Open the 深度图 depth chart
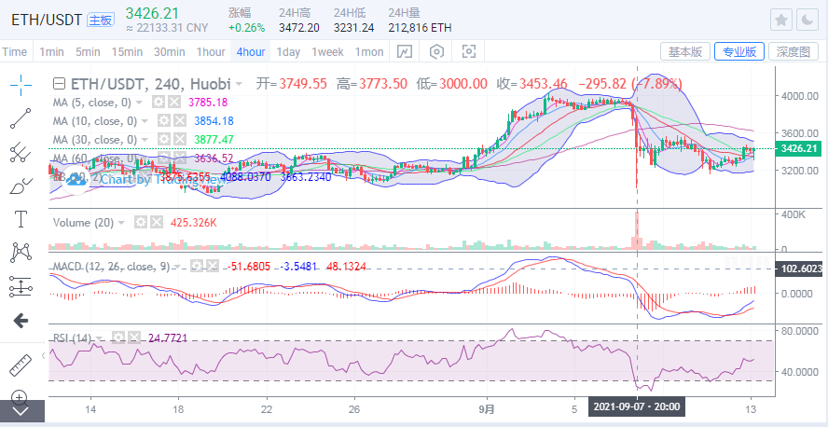Image resolution: width=828 pixels, height=427 pixels. (792, 52)
